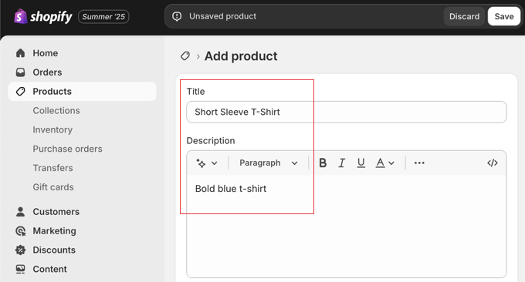Click the Title label
Screen dimensions: 525x282
coord(195,91)
